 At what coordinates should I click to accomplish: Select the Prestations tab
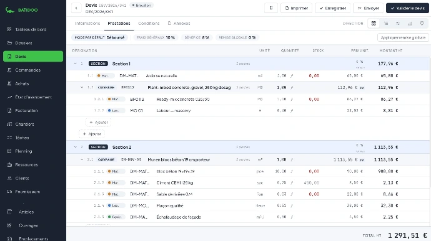[119, 23]
